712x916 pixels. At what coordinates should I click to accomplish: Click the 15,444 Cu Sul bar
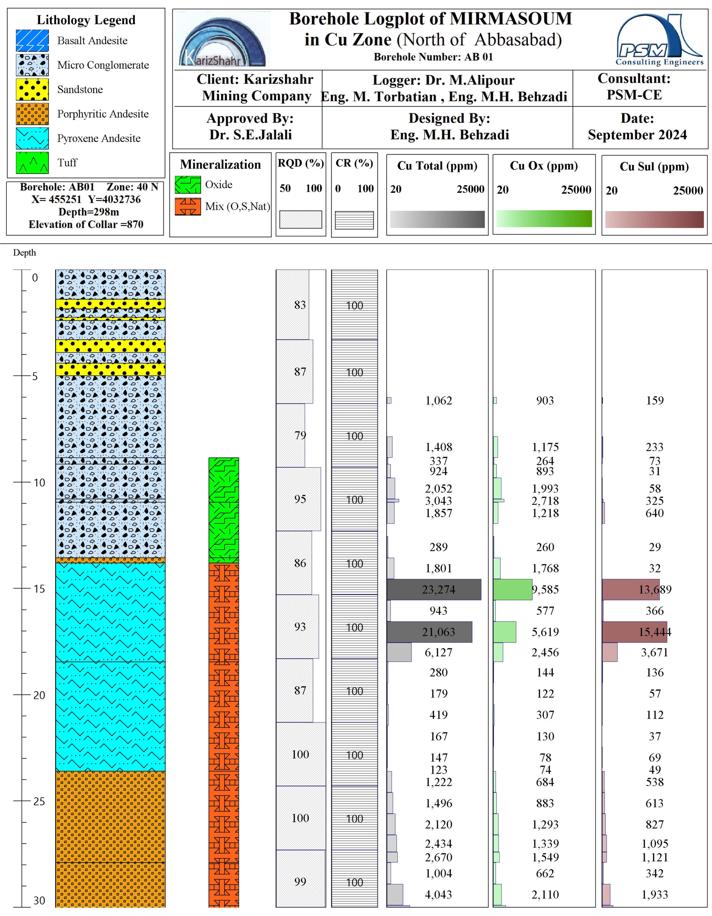[634, 632]
